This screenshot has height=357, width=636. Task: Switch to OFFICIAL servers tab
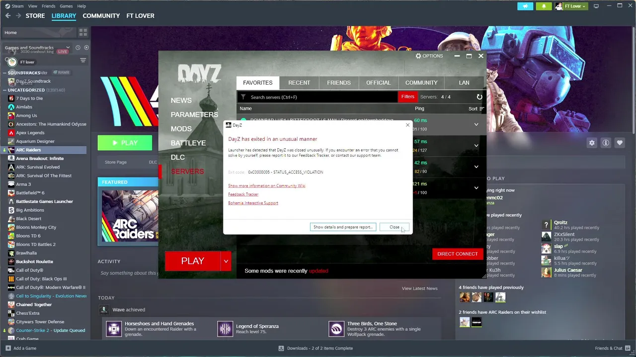tap(379, 83)
